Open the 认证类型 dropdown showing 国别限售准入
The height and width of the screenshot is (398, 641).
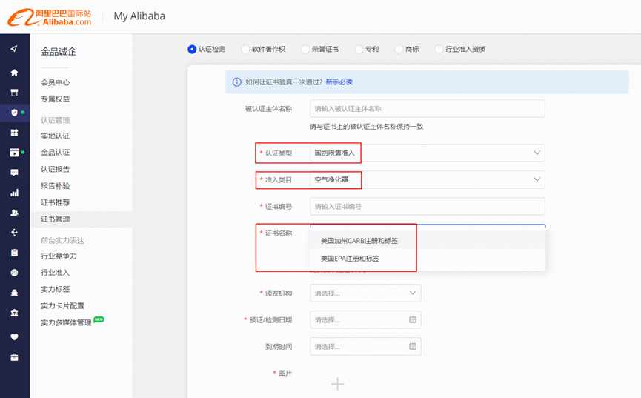point(427,153)
